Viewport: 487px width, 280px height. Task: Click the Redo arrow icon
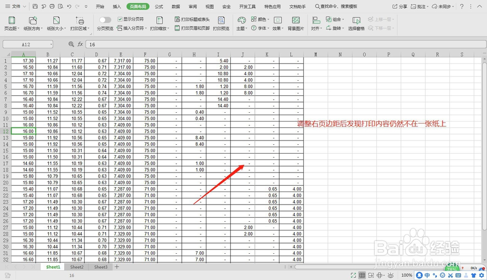(x=77, y=6)
